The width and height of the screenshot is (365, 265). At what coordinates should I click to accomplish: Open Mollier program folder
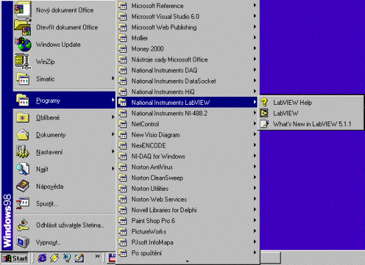(x=187, y=38)
